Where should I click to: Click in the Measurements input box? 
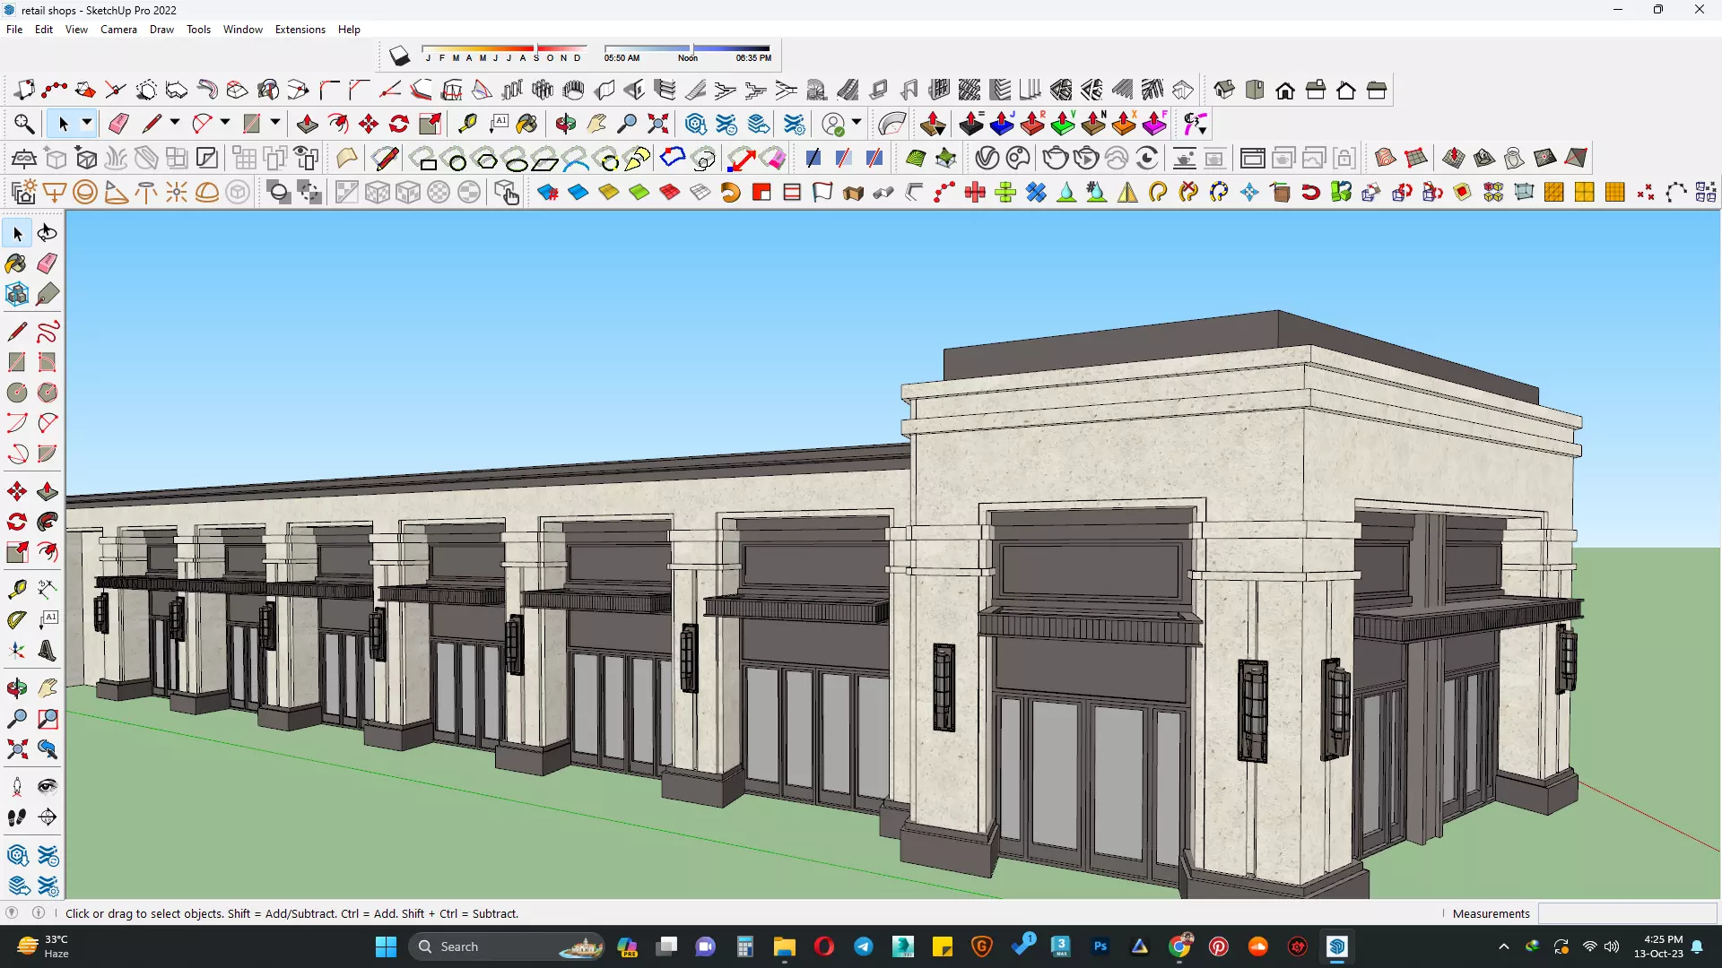1625,913
